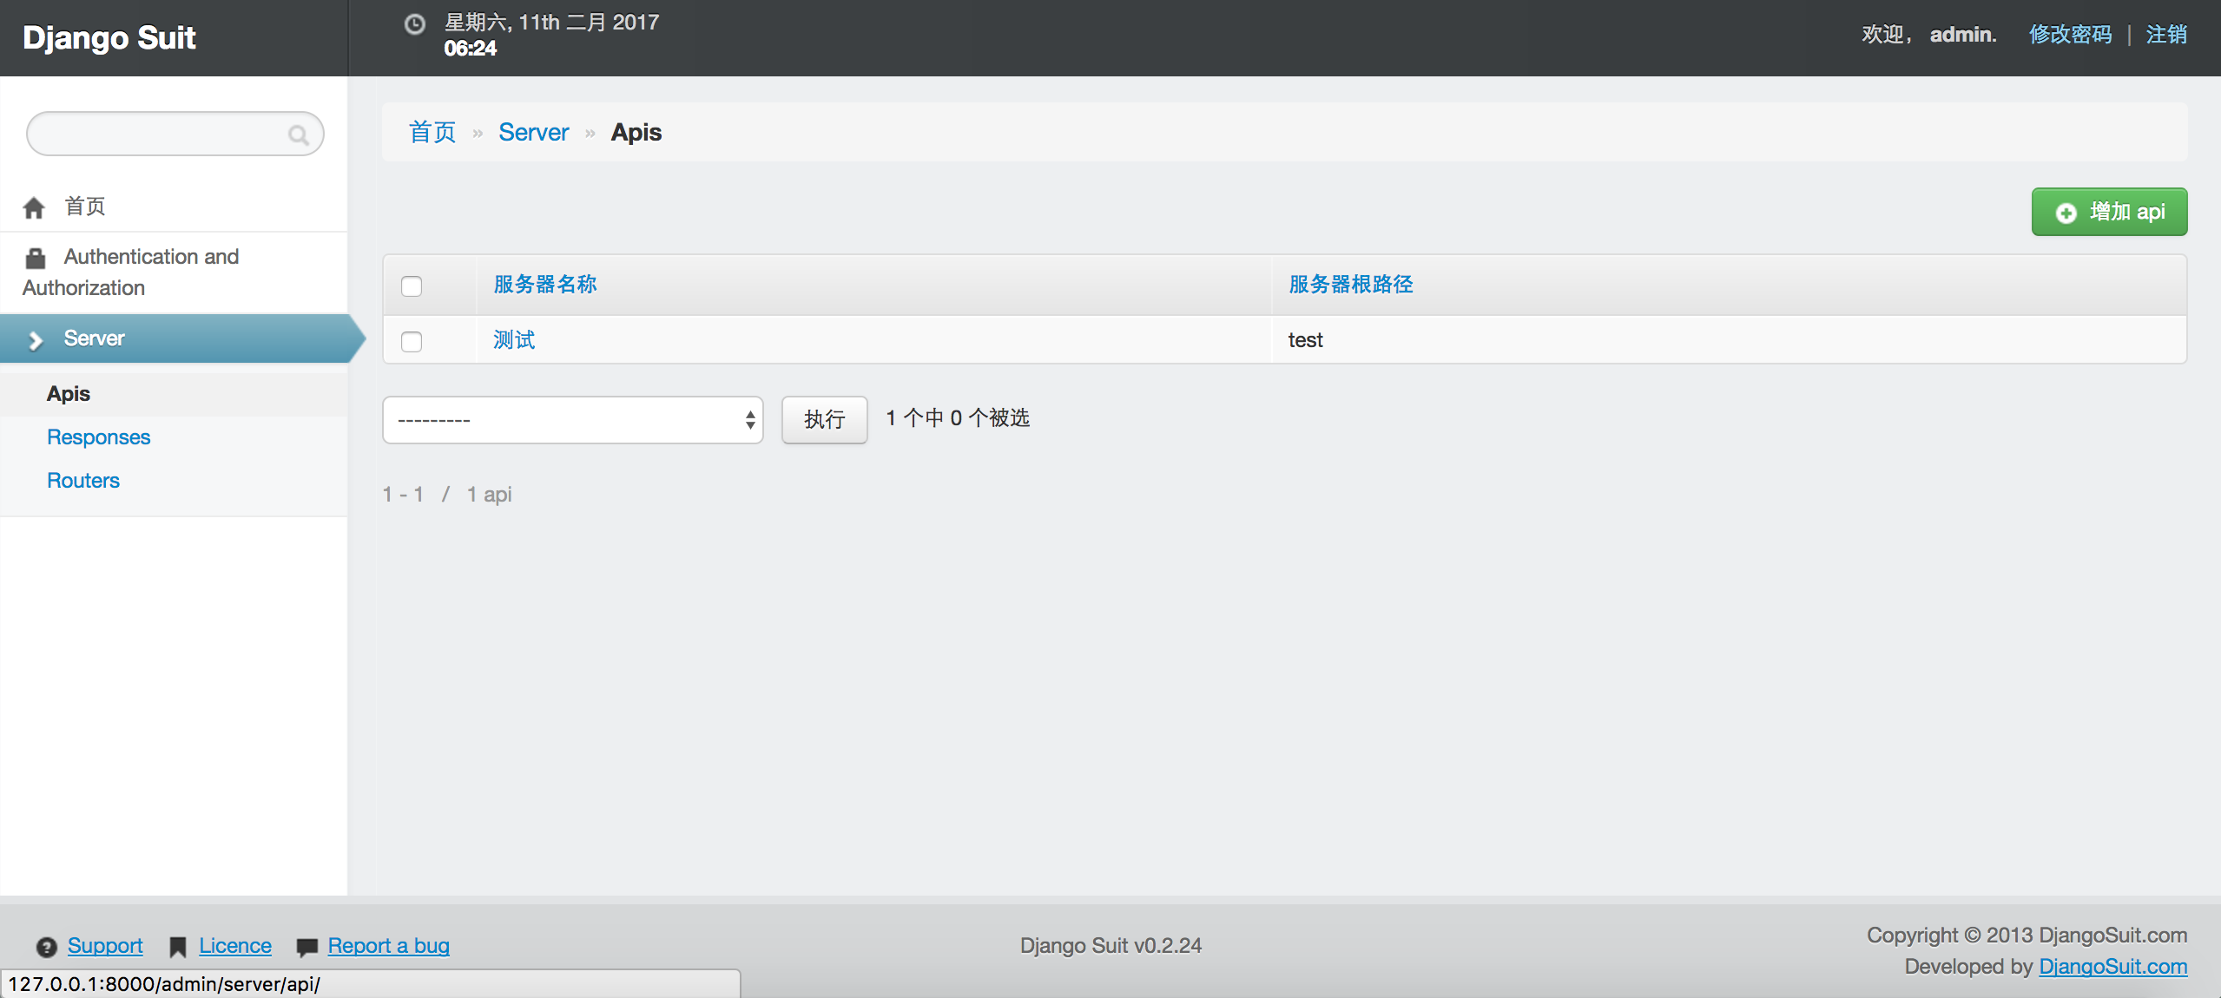Click the home icon in sidebar
Screen dimensions: 2221x998
point(34,207)
